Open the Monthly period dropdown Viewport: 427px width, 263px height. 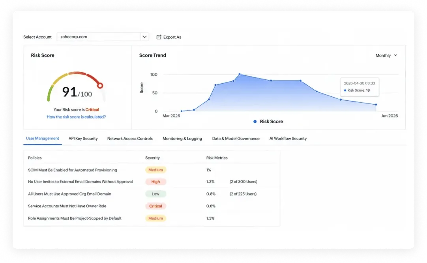[386, 55]
